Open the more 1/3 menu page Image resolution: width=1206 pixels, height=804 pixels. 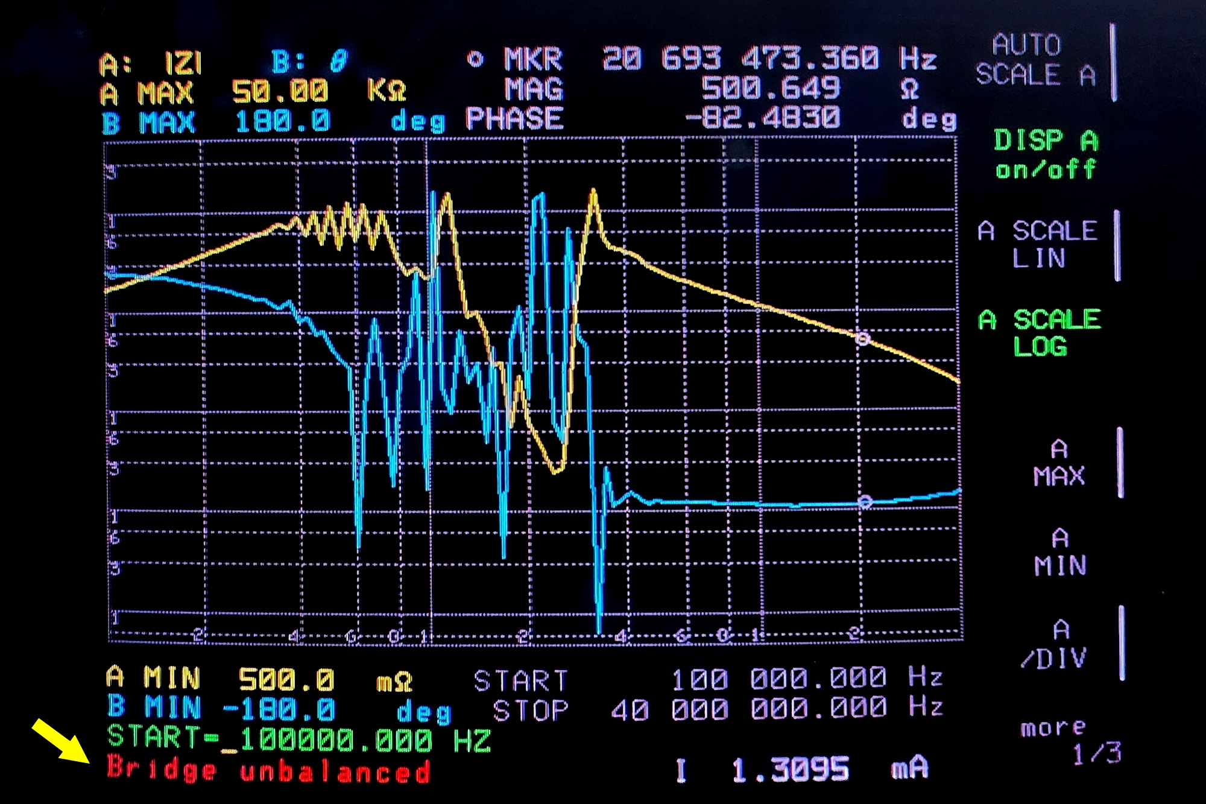[1070, 741]
